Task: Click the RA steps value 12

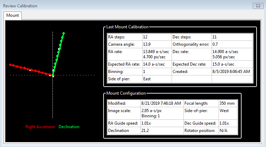Action: point(145,37)
